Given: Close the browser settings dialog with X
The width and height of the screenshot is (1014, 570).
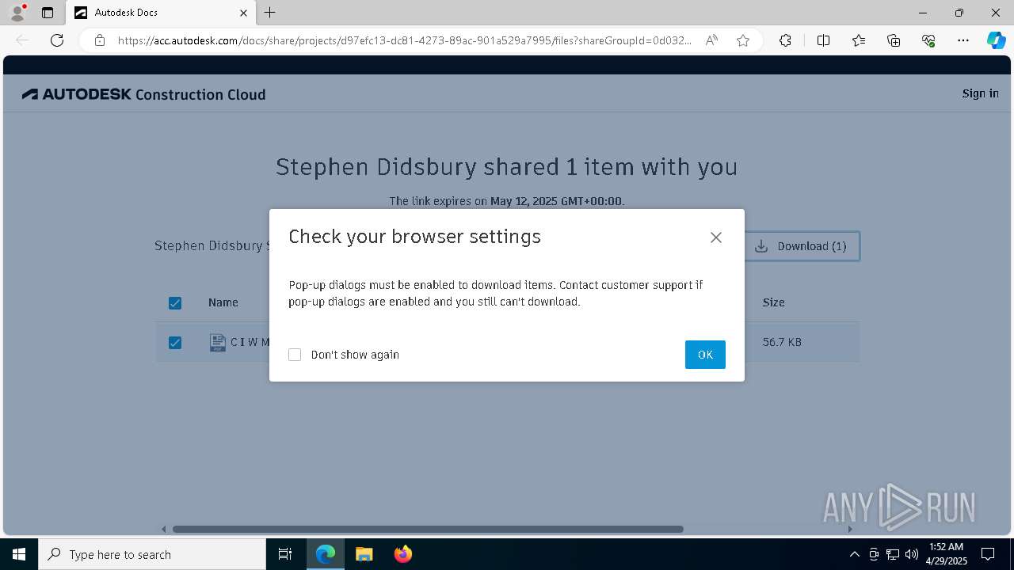Looking at the screenshot, I should 716,237.
